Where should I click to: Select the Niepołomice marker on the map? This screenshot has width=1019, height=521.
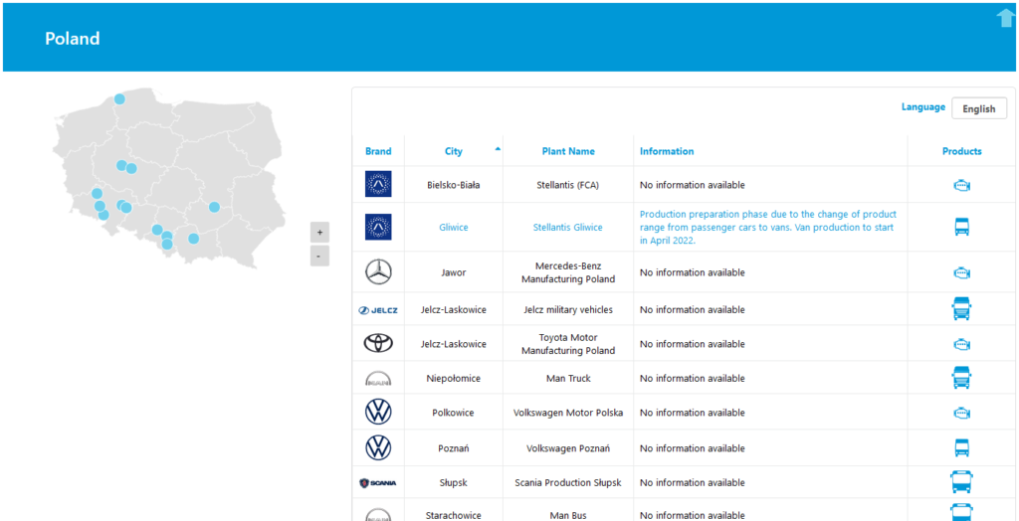coord(193,239)
